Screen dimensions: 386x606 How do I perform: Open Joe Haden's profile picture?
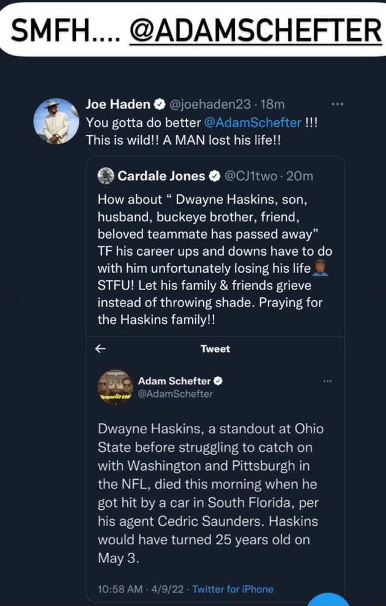coord(55,118)
